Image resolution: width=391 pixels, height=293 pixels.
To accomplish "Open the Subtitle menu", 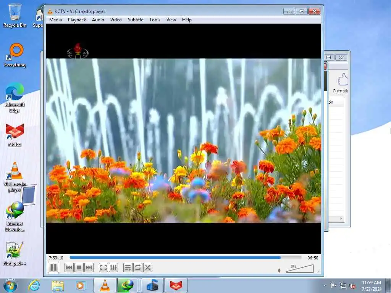I will point(136,20).
